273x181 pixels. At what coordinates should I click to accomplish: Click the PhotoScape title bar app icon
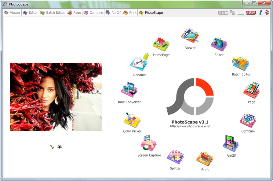pos(5,4)
